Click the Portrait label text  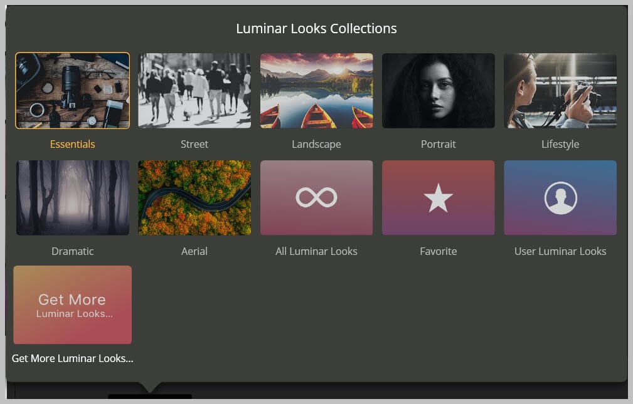pos(439,144)
